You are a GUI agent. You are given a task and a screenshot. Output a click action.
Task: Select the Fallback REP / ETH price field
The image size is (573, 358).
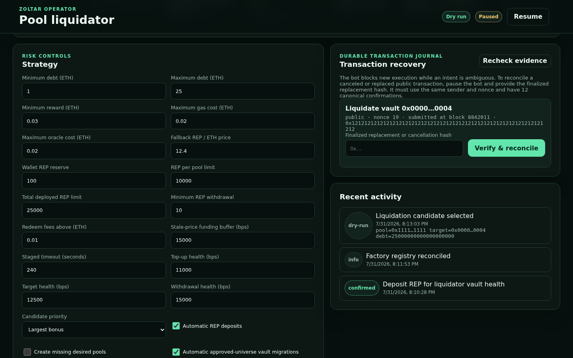point(243,151)
